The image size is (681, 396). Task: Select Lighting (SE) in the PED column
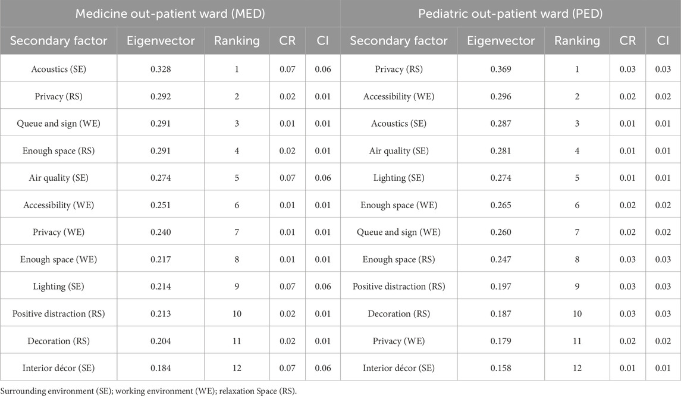[398, 178]
